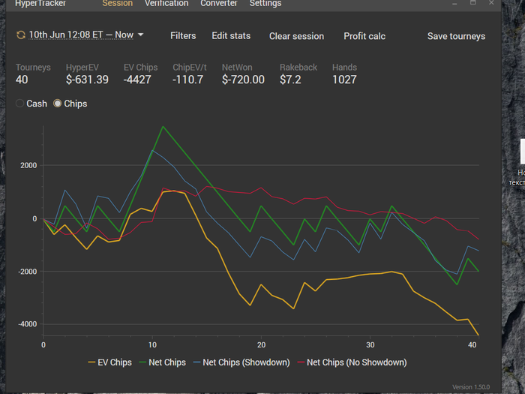Click the Tourneys value 40
The width and height of the screenshot is (525, 394).
[x=22, y=80]
